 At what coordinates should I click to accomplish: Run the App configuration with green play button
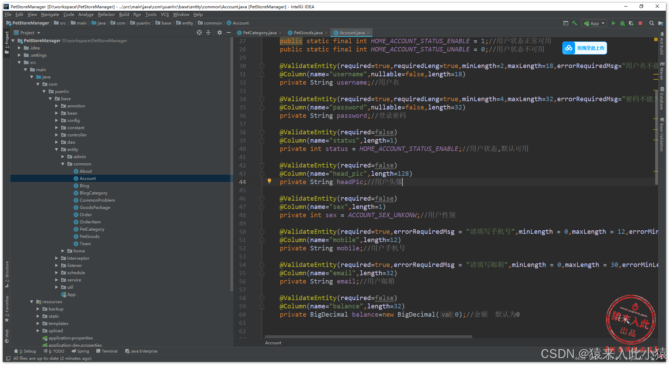[x=613, y=23]
